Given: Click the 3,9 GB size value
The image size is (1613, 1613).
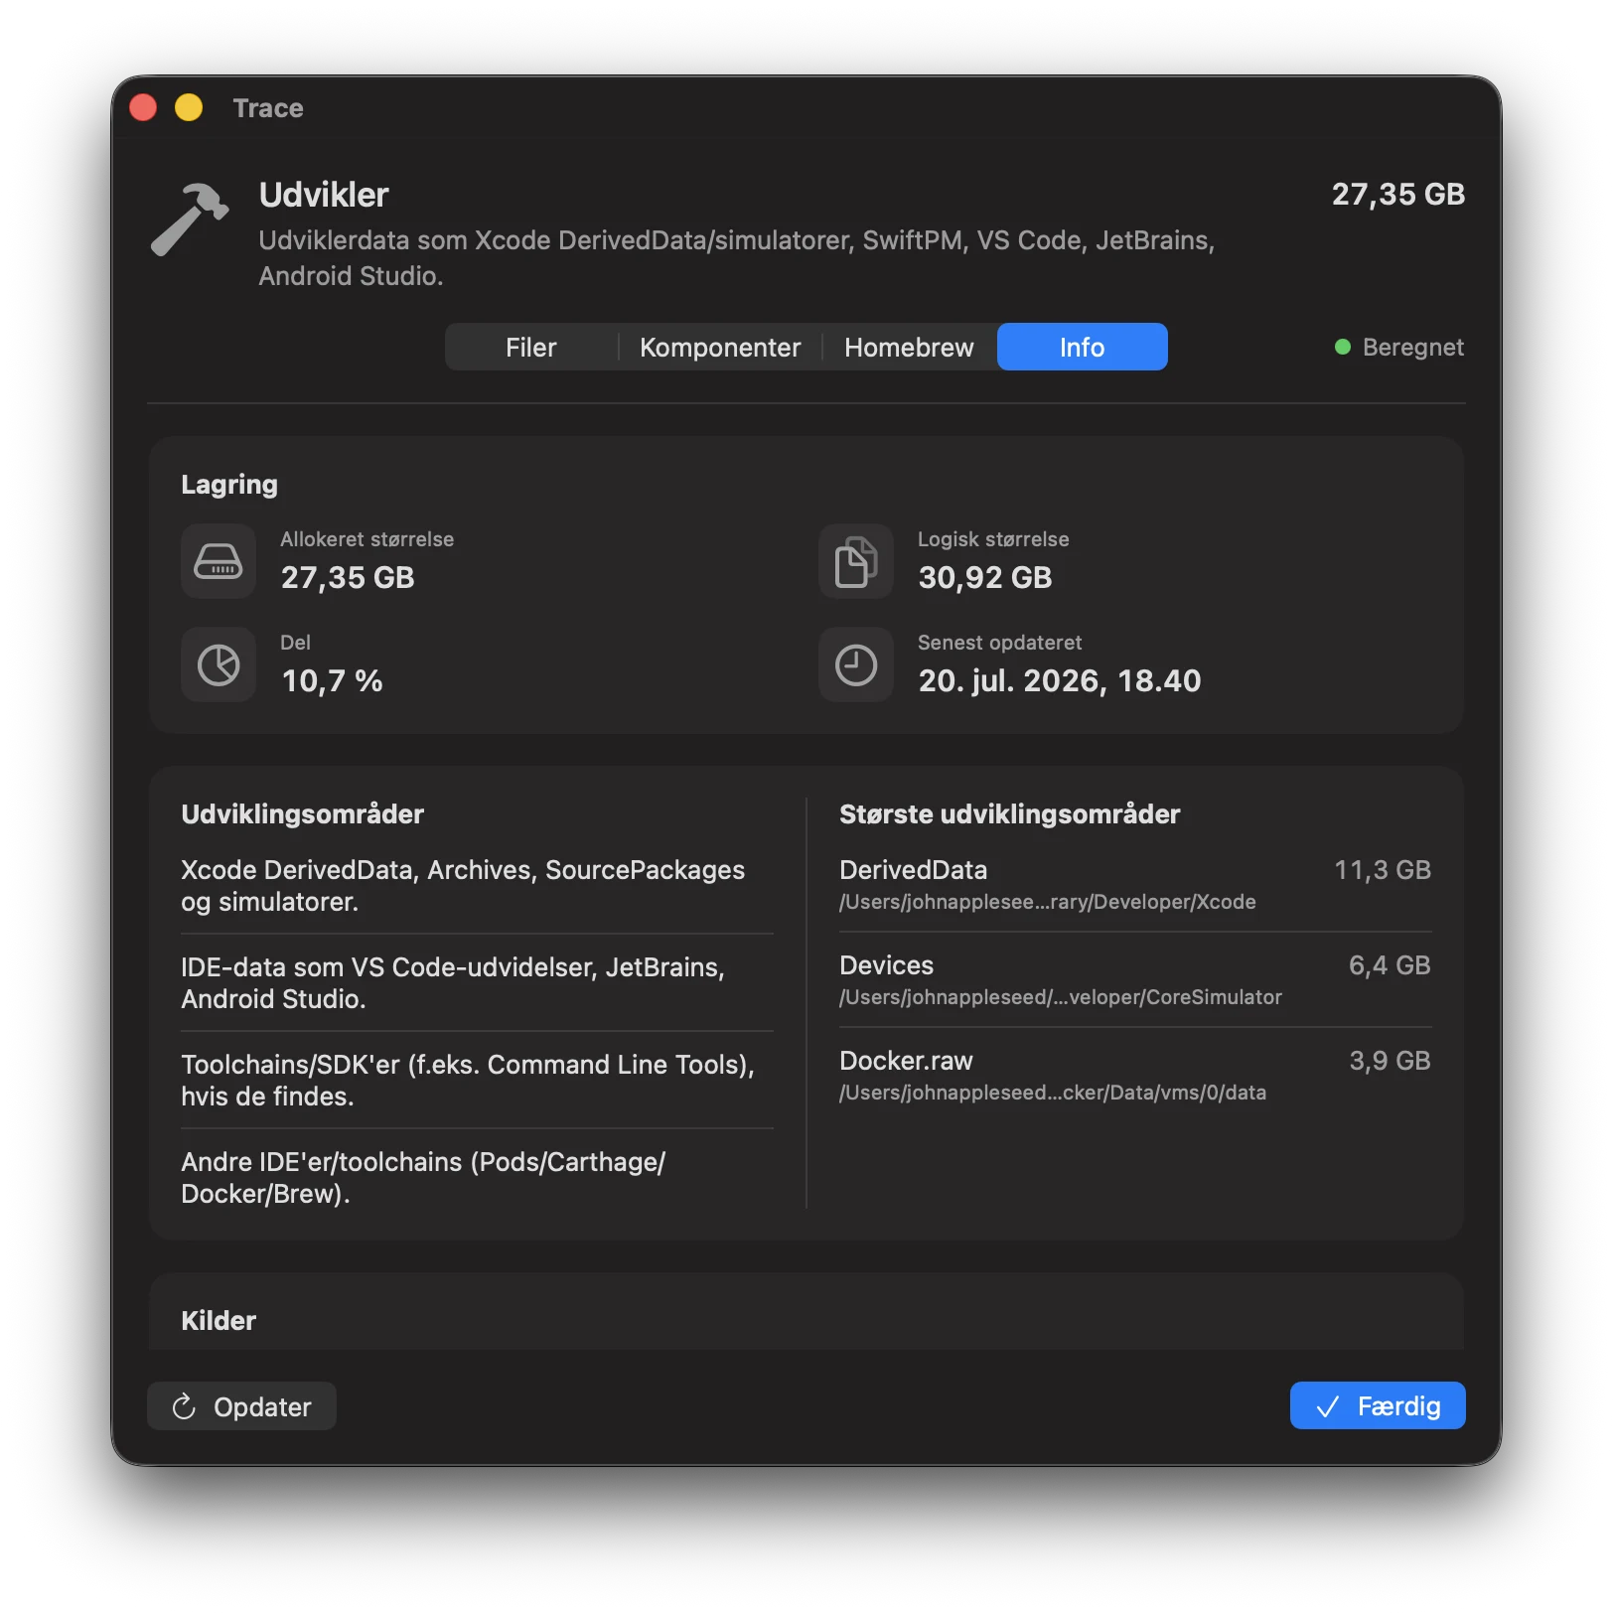Looking at the screenshot, I should [1390, 1061].
